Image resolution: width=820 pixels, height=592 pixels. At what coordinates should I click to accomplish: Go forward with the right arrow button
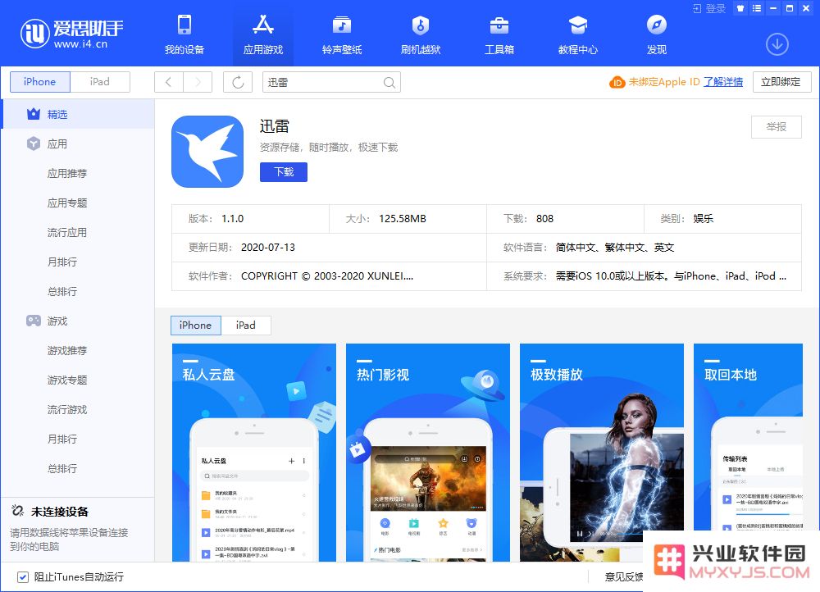[x=198, y=82]
